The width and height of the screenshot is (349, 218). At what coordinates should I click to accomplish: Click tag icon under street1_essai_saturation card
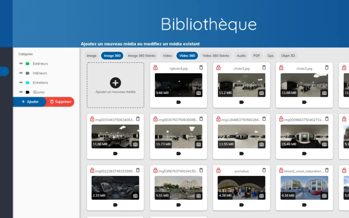coord(304,205)
